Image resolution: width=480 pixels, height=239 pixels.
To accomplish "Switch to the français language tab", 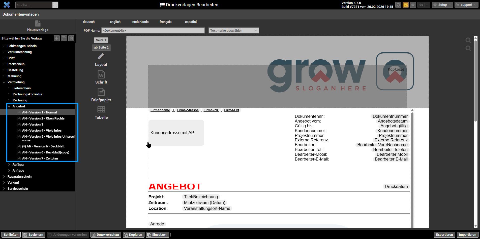I will [165, 22].
